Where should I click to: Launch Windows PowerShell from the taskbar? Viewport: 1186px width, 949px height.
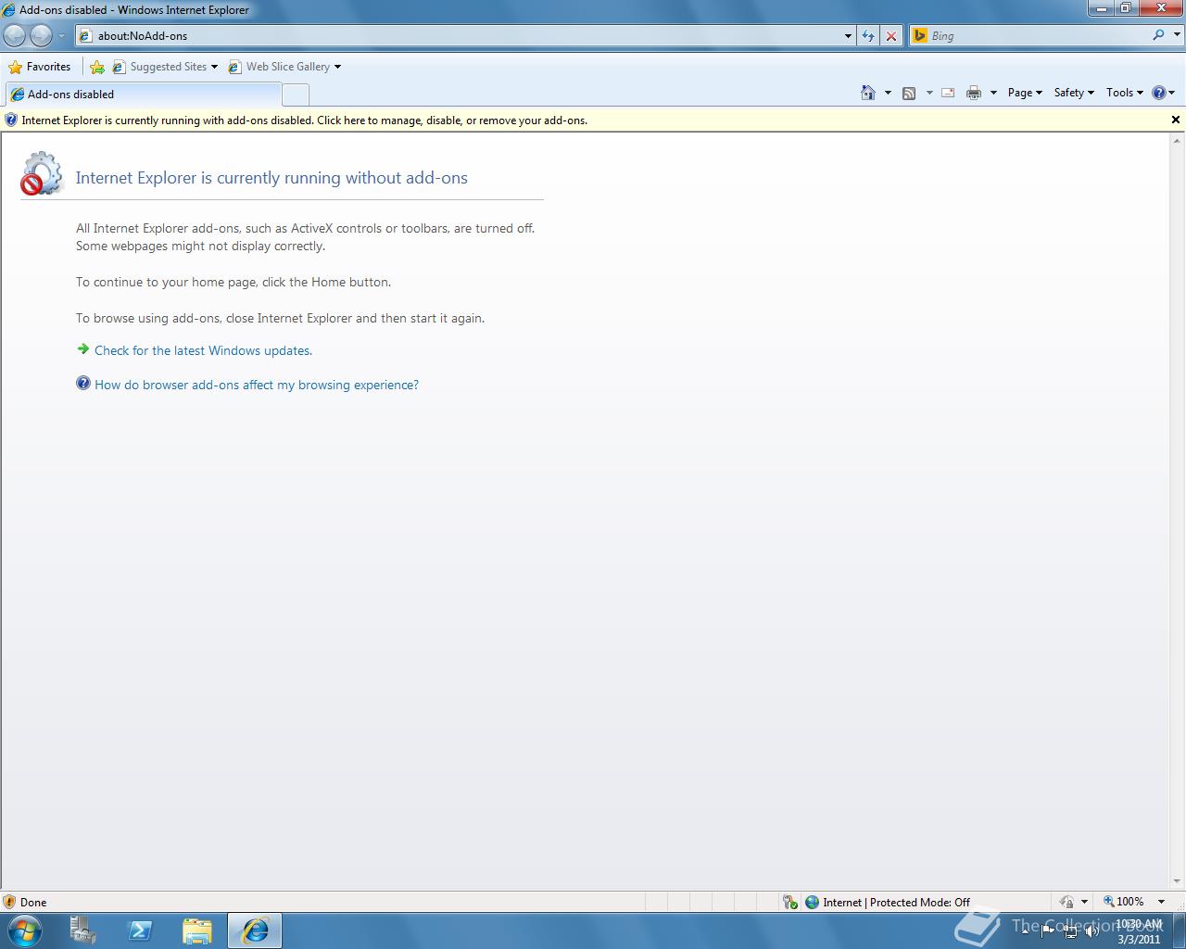tap(140, 930)
